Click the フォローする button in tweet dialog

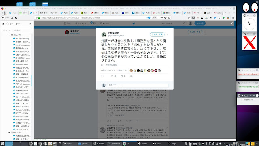pos(157,34)
